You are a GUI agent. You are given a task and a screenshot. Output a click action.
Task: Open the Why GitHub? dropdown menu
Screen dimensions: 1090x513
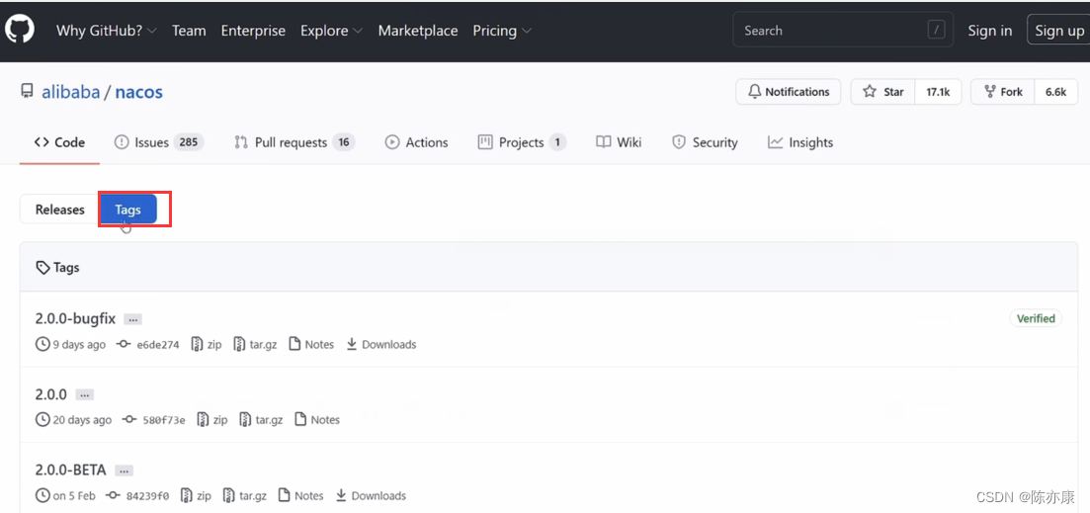pyautogui.click(x=107, y=31)
